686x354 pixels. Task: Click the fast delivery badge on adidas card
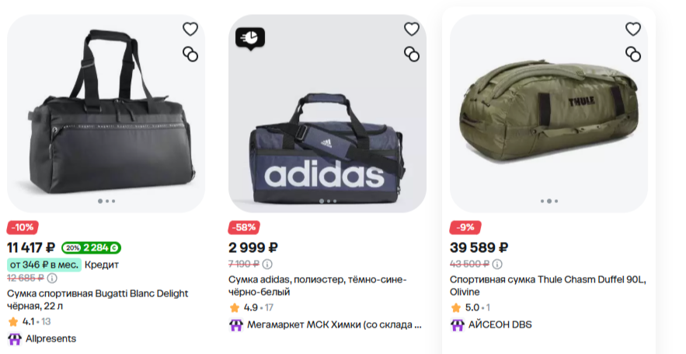click(251, 37)
